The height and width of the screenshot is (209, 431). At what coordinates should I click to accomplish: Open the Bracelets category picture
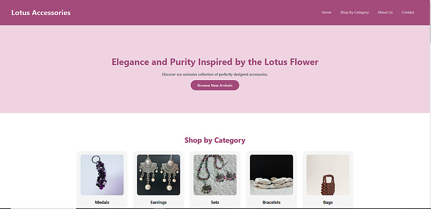[272, 175]
